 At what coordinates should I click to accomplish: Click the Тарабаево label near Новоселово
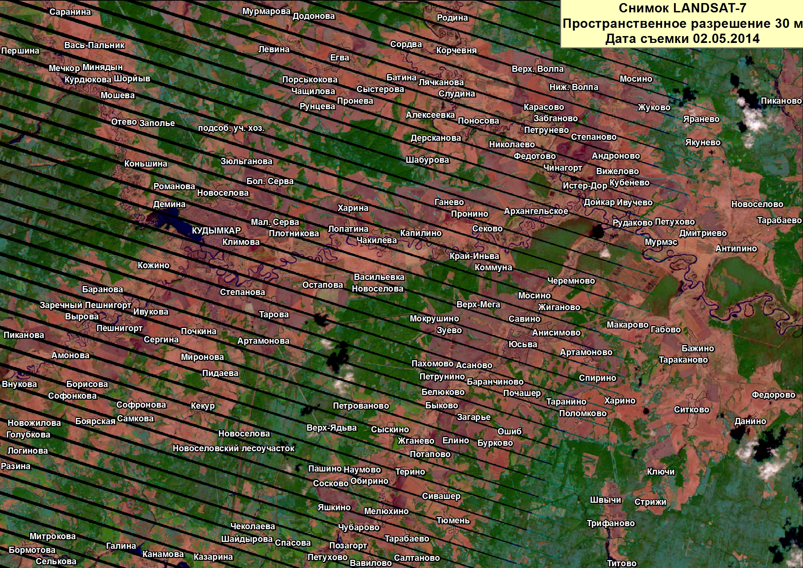pos(779,220)
